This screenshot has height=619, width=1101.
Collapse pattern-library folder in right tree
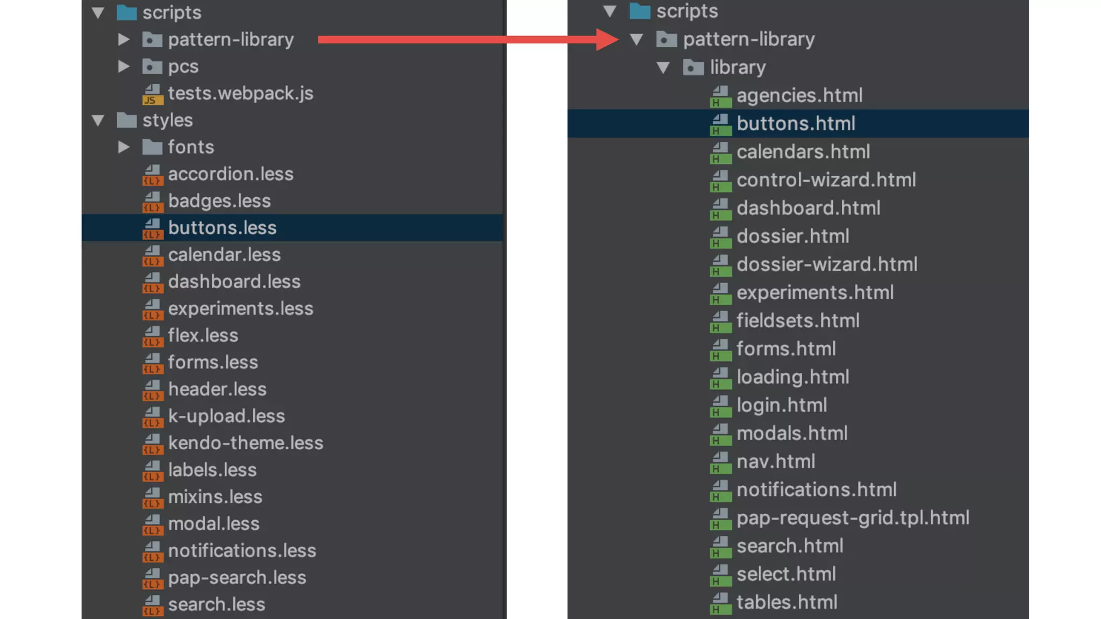pyautogui.click(x=637, y=39)
